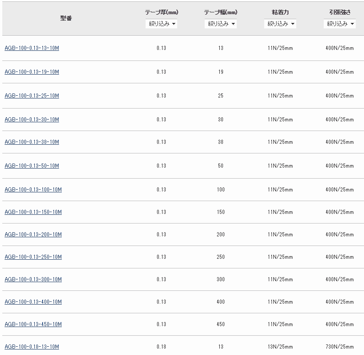Click the 型番 column header
The image size is (364, 355).
coord(66,18)
